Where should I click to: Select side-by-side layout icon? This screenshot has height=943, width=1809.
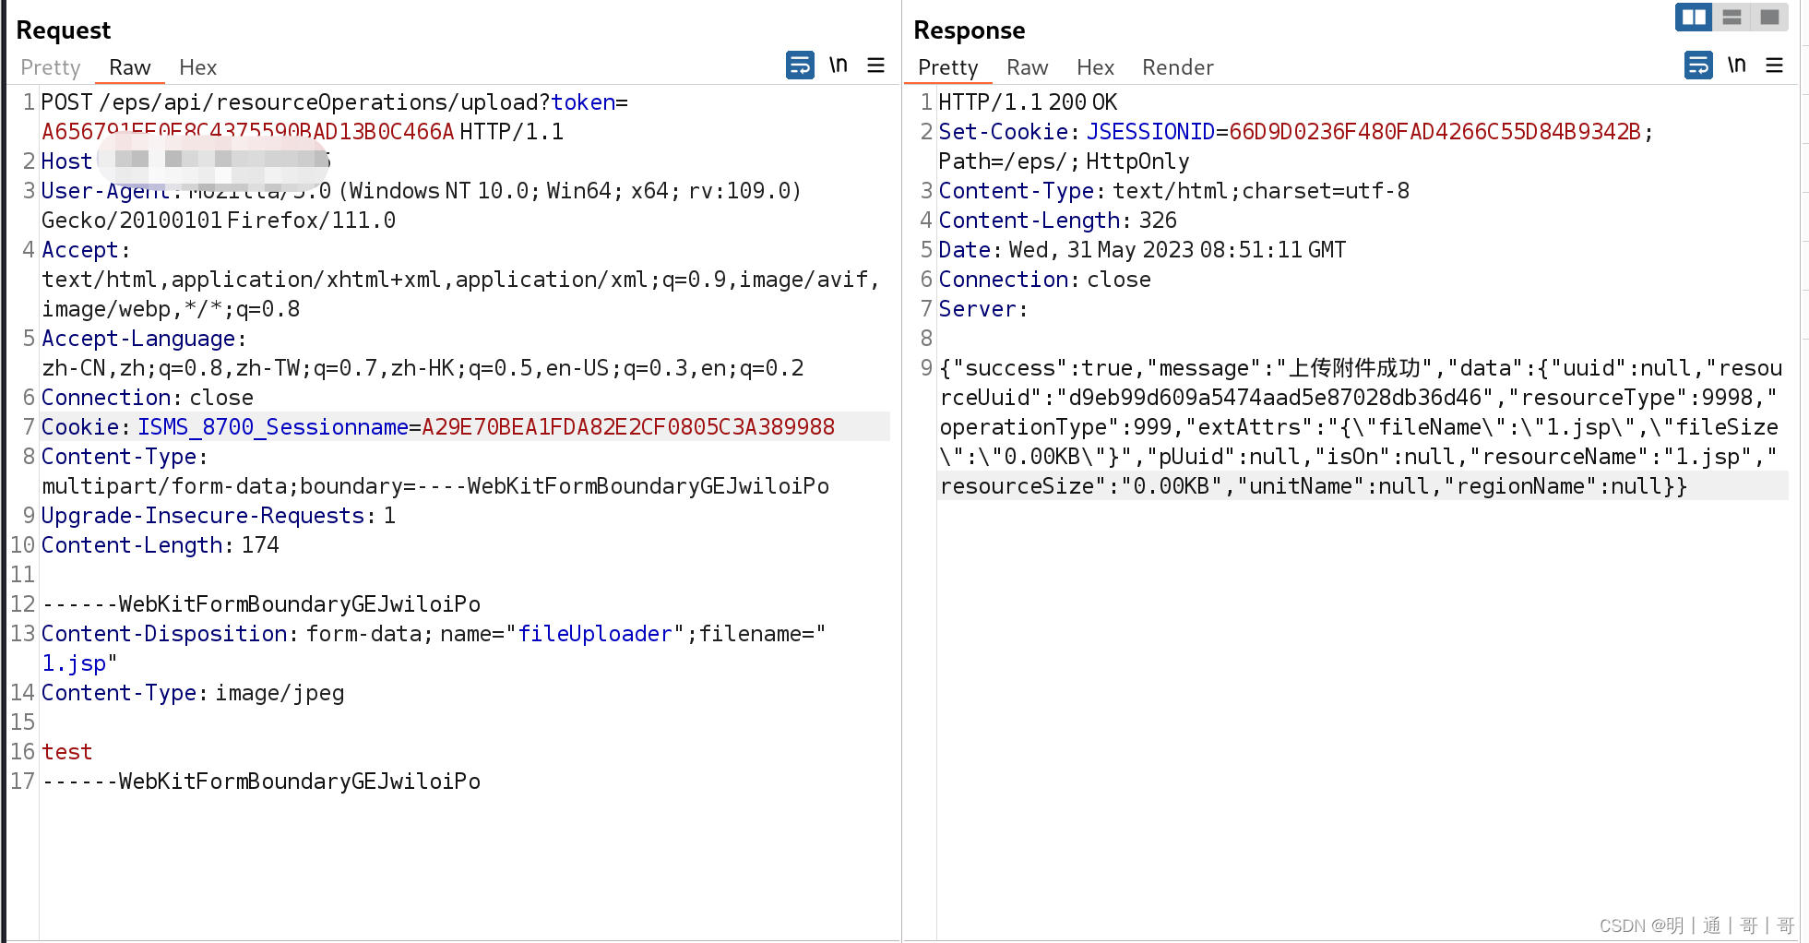(1694, 17)
